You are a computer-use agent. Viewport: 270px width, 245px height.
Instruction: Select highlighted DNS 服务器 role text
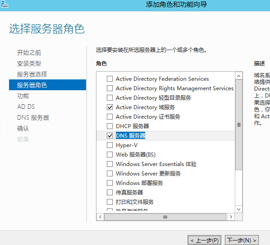coord(131,136)
